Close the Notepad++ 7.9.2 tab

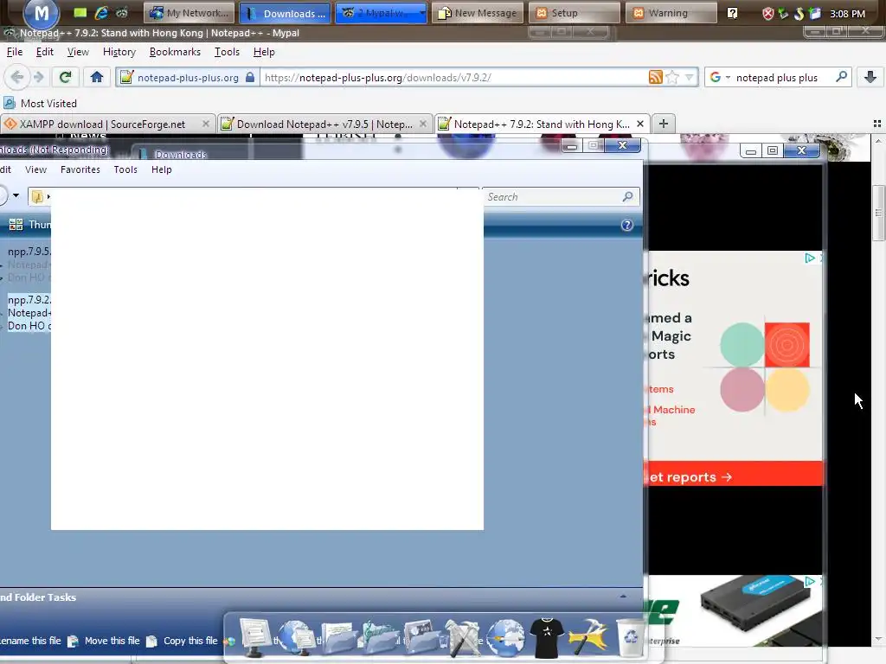pos(639,124)
